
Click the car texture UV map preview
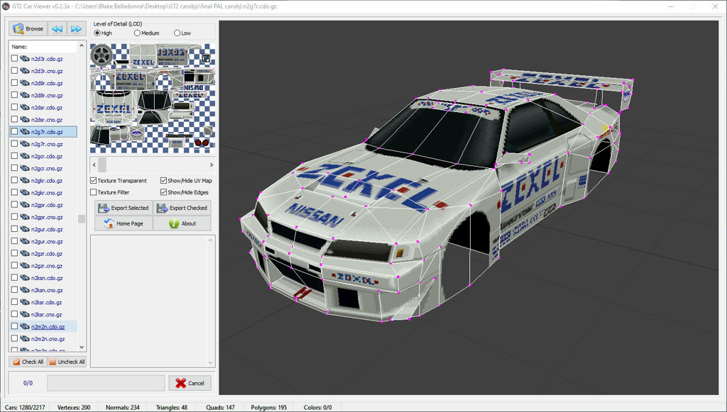153,98
